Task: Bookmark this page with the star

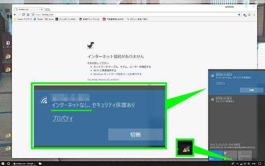Action: tap(239, 15)
